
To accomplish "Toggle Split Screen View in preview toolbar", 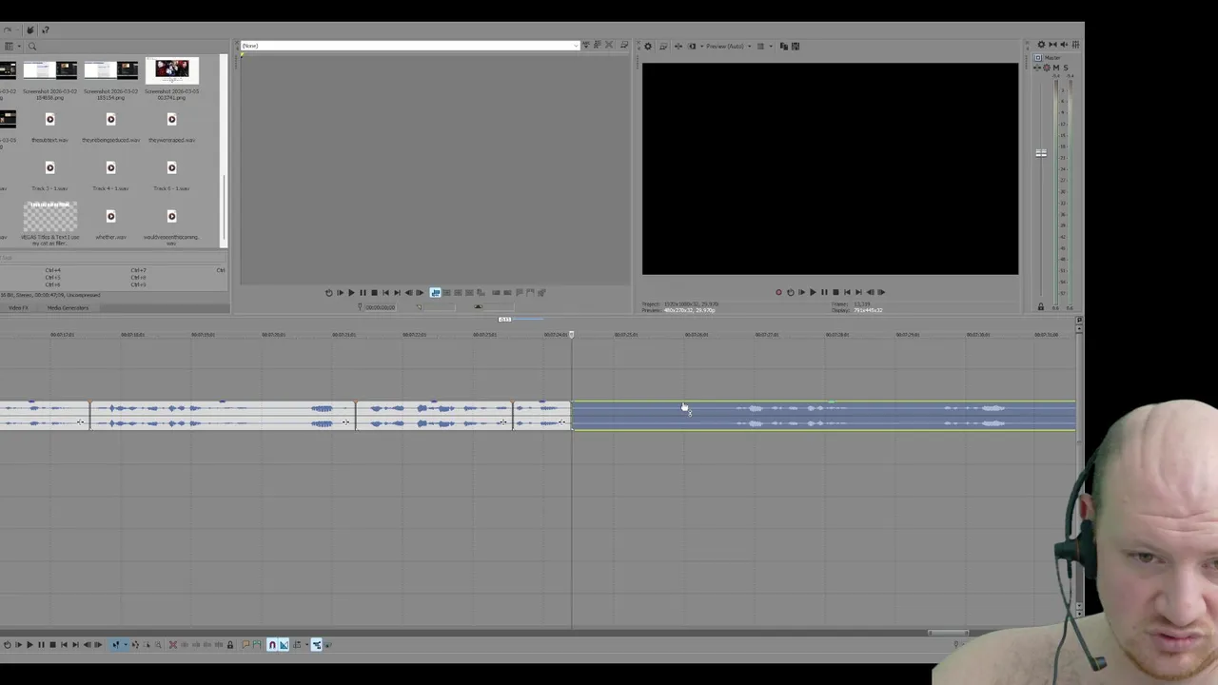I will pos(692,46).
